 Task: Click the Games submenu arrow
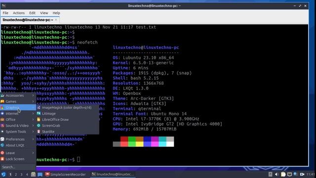click(33, 101)
